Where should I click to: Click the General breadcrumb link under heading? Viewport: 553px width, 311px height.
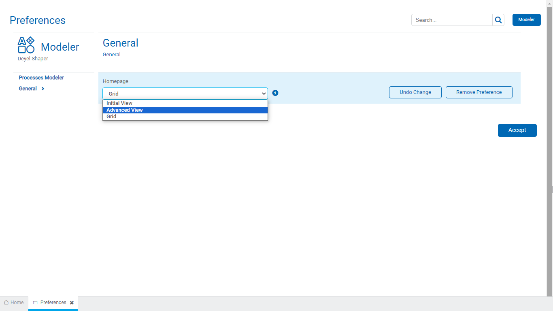(111, 55)
